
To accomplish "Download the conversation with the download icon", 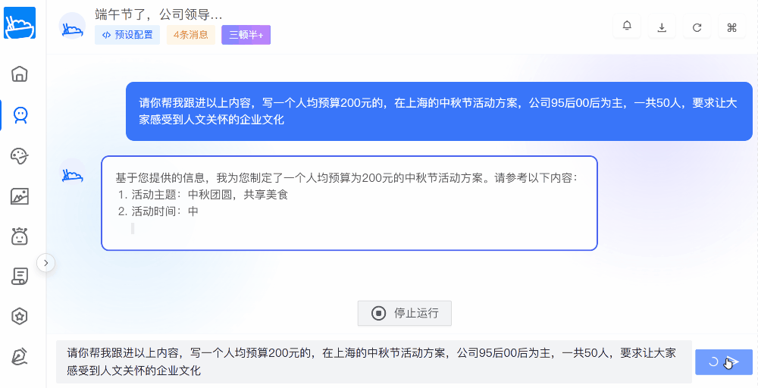I will click(x=662, y=27).
